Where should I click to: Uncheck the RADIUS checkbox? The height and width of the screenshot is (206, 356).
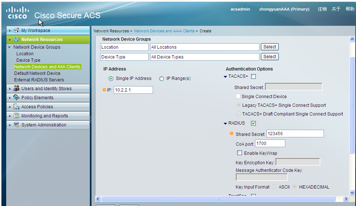pyautogui.click(x=253, y=123)
